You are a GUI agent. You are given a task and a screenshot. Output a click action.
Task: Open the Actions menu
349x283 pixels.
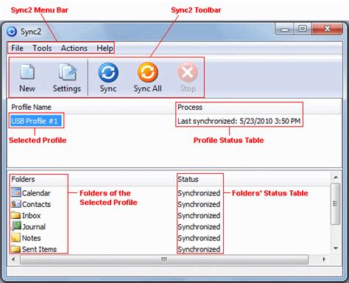74,48
